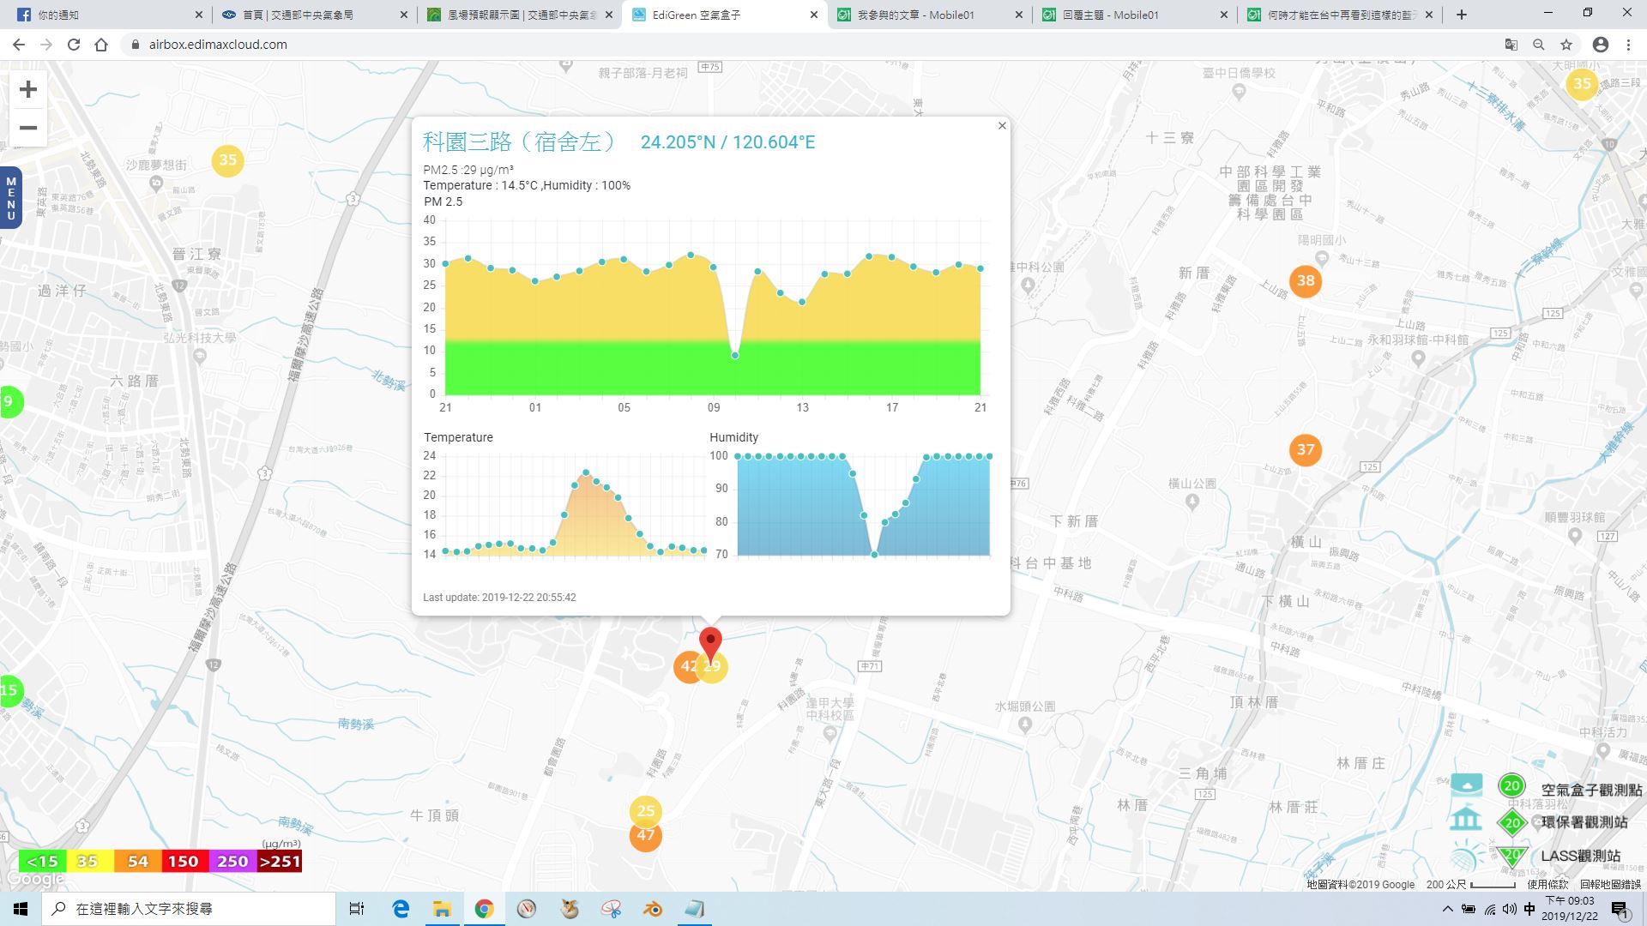The width and height of the screenshot is (1647, 926).
Task: Open Wi-Fi network tray icon
Action: click(1489, 909)
